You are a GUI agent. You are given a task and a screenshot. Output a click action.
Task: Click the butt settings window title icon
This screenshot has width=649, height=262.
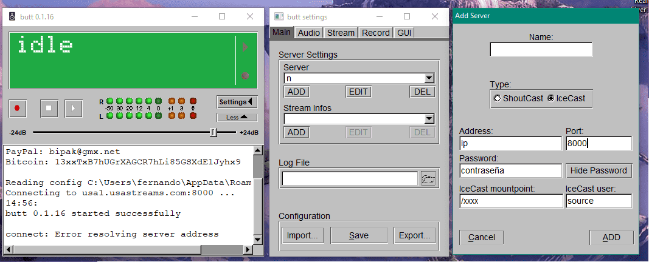279,17
